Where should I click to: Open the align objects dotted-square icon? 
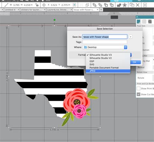pyautogui.click(x=74, y=5)
